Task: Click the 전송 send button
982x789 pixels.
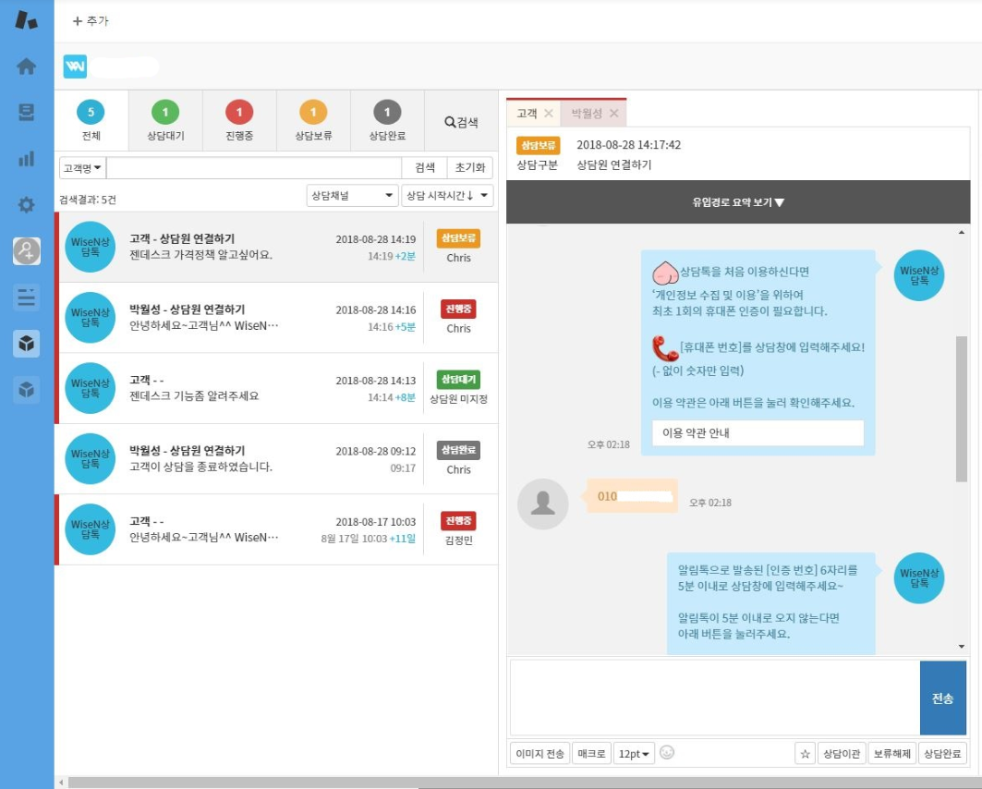Action: click(x=942, y=698)
